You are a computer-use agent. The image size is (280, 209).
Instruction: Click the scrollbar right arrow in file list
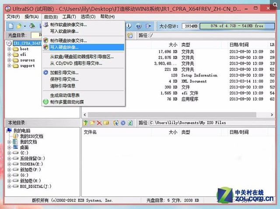coord(272,115)
